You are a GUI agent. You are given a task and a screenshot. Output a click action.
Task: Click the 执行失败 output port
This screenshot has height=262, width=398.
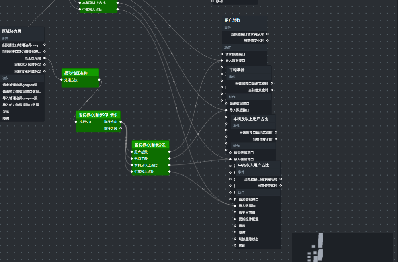121,128
